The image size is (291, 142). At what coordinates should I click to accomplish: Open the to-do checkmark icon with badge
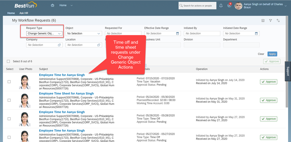click(229, 5)
